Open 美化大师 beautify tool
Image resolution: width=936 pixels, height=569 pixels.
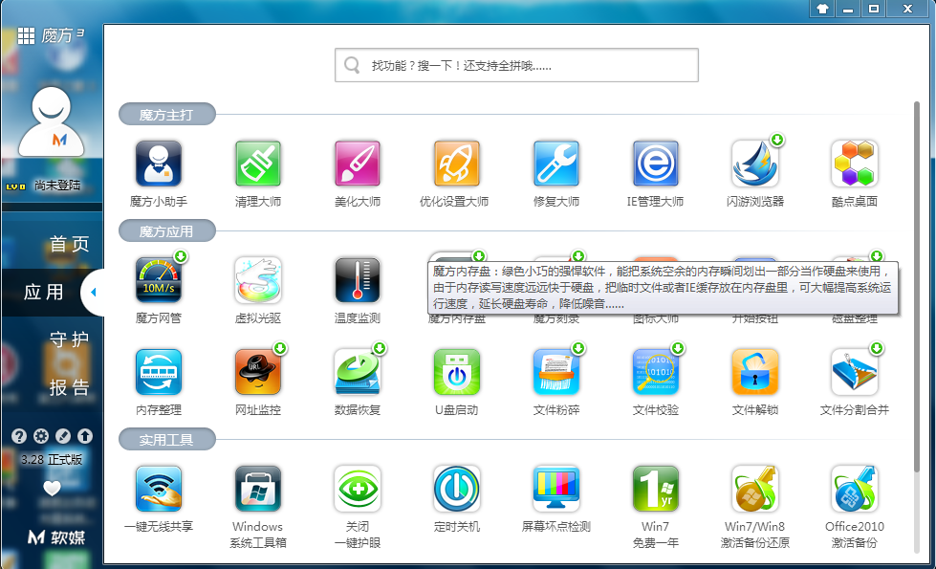click(357, 164)
